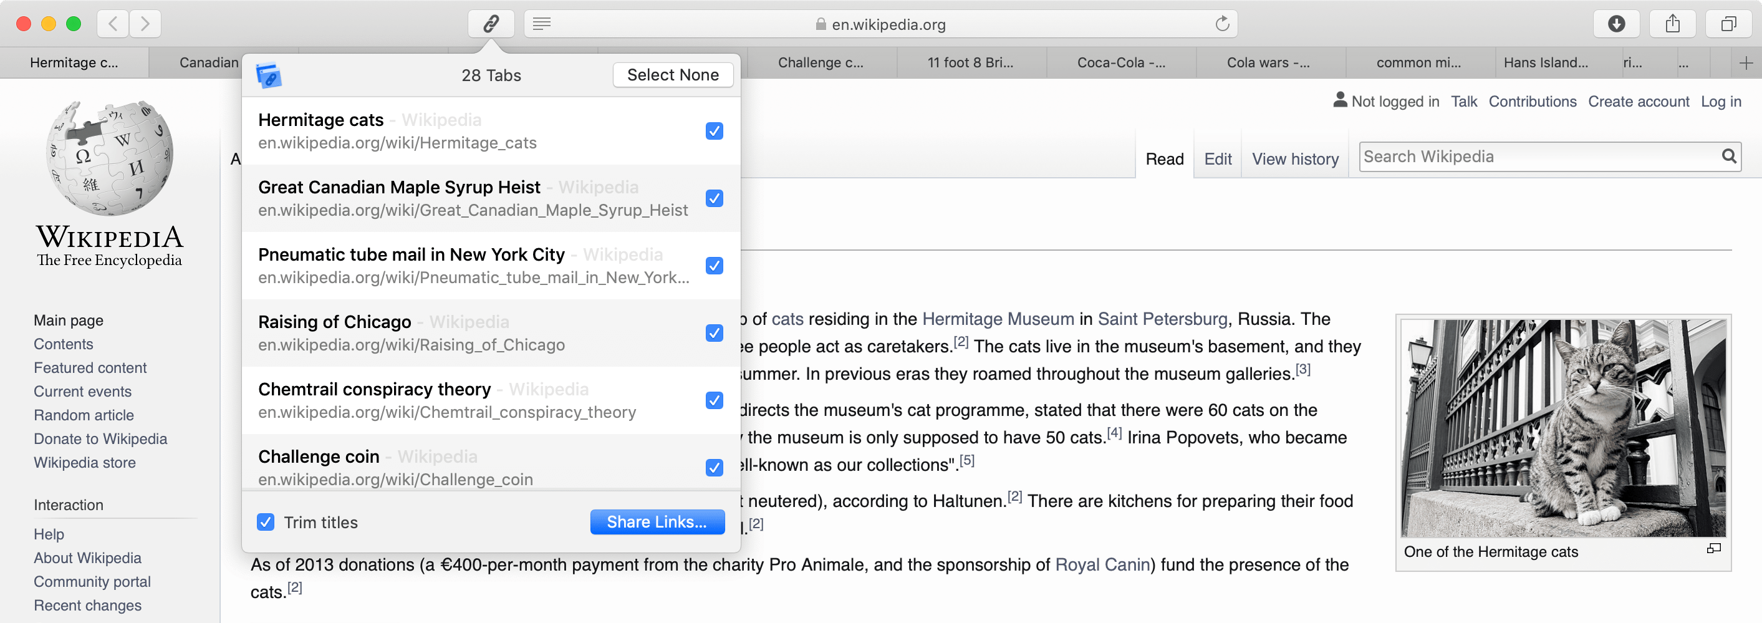
Task: Open a Random article link
Action: pos(84,415)
